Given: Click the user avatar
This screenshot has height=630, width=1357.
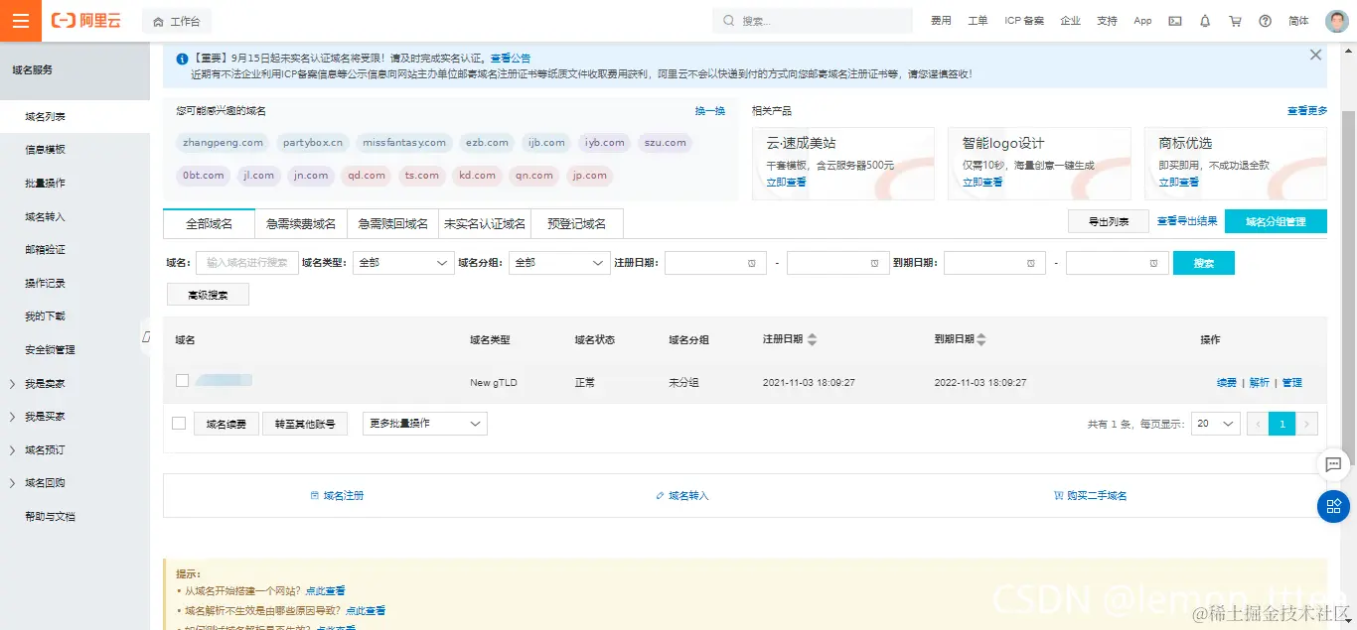Looking at the screenshot, I should click(x=1337, y=21).
